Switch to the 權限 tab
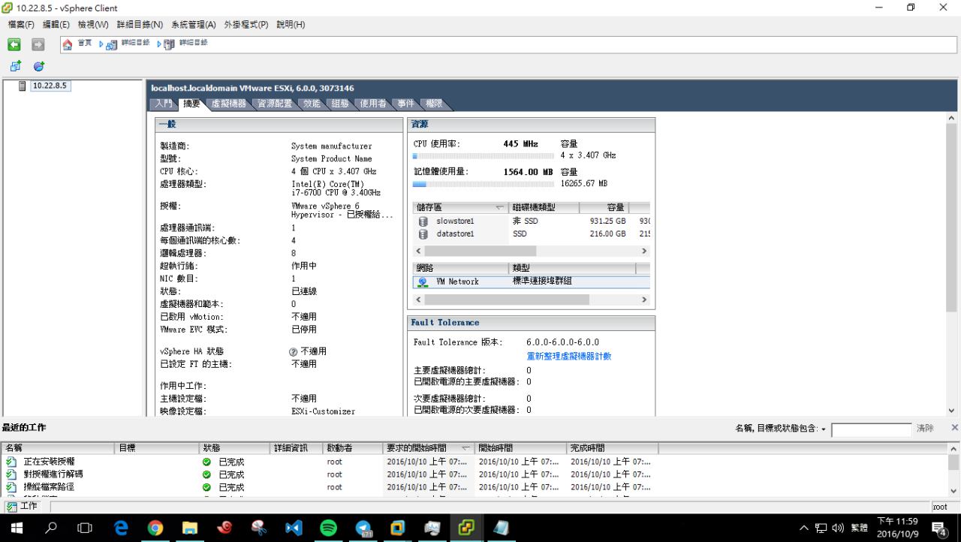961x542 pixels. pyautogui.click(x=434, y=104)
